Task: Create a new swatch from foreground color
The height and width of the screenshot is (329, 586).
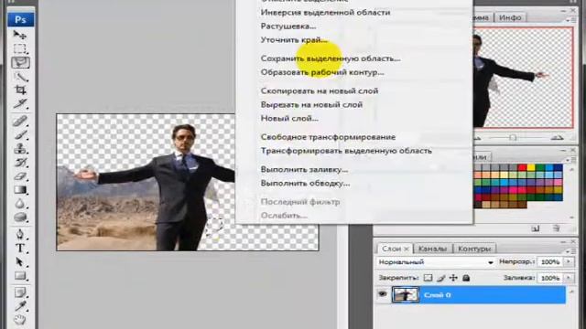Action: 536,228
